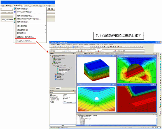This screenshot has width=162, height=129.
Task: Click the 結果の抽出 menu icon
Action: tap(15, 9)
